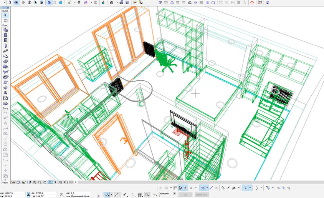The height and width of the screenshot is (198, 324).
Task: Select the Door tool
Action: (x=5, y=35)
